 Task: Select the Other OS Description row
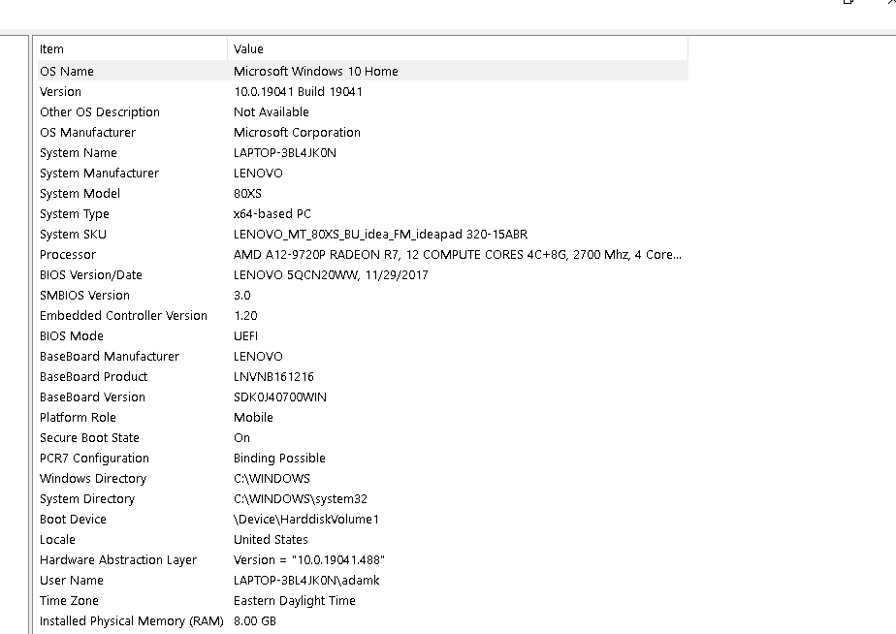(x=363, y=111)
